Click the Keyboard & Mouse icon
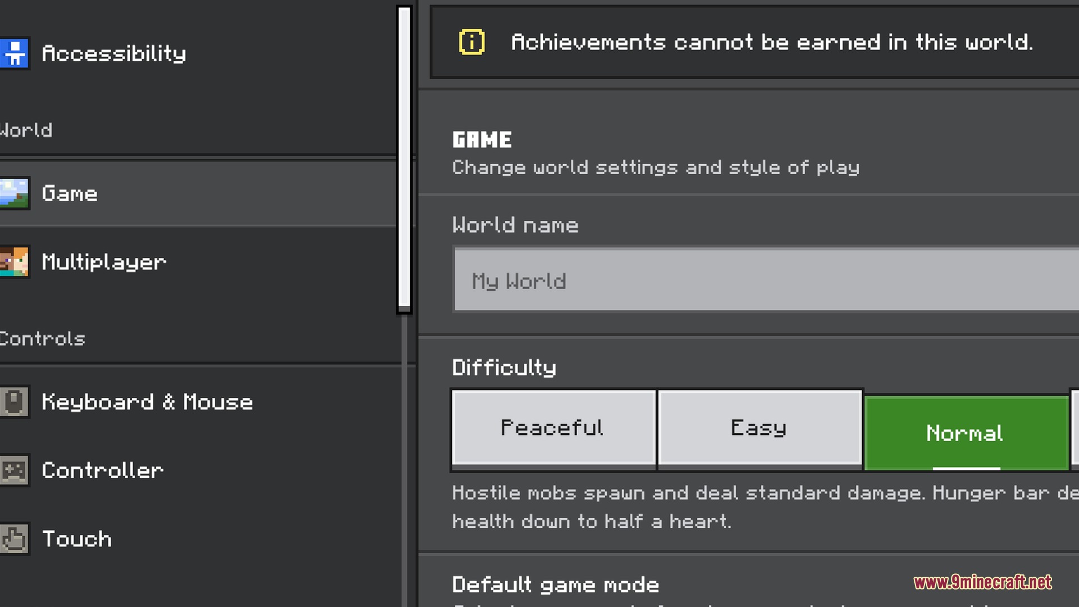1079x607 pixels. 14,402
